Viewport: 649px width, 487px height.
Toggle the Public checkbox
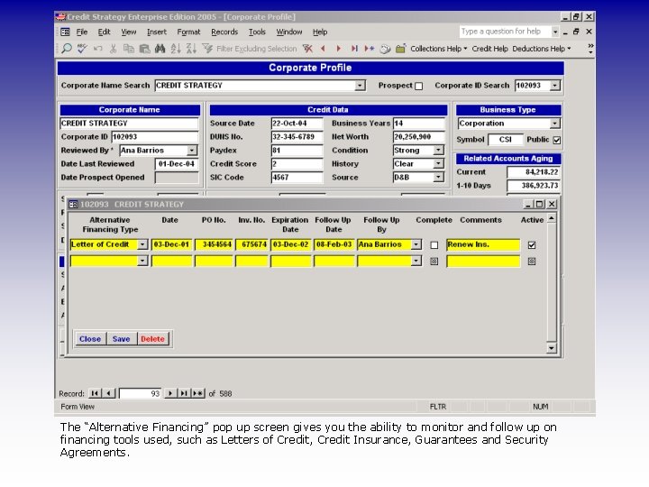coord(557,140)
